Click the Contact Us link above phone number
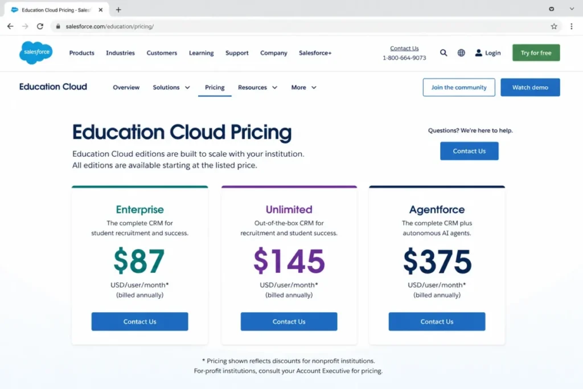Viewport: 583px width, 389px height. pos(405,48)
